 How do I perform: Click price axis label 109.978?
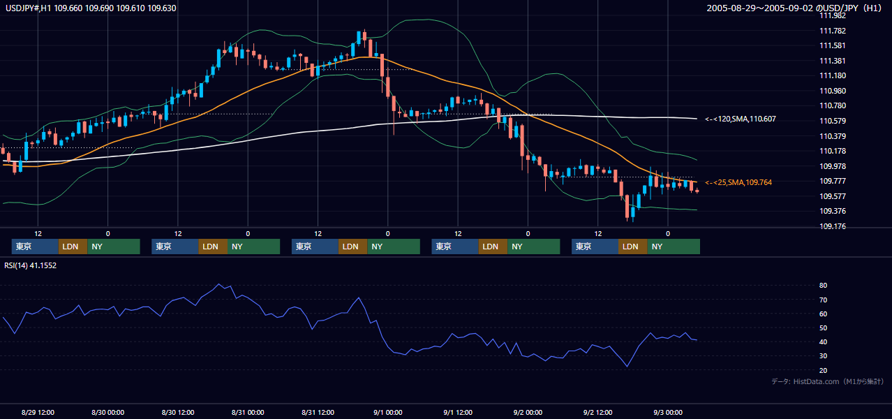[832, 166]
